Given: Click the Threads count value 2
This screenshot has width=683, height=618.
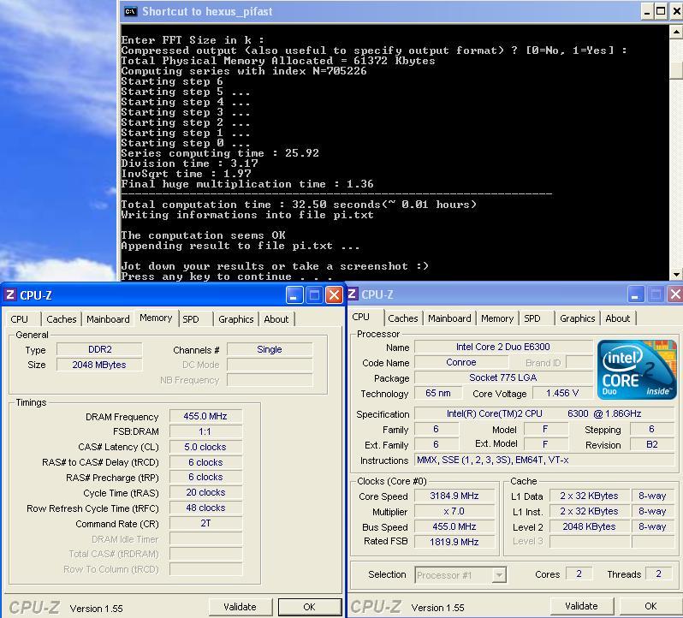Looking at the screenshot, I should [659, 573].
